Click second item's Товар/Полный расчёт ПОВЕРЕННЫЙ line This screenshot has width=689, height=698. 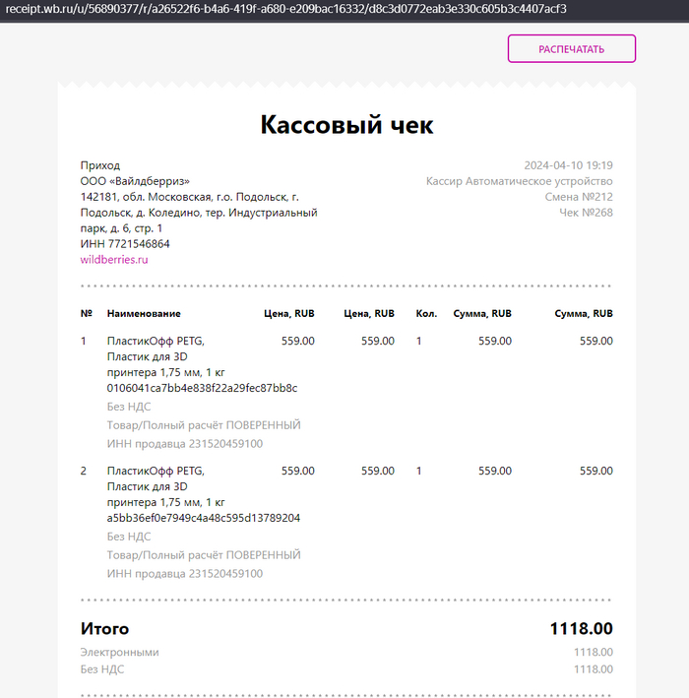coord(204,555)
